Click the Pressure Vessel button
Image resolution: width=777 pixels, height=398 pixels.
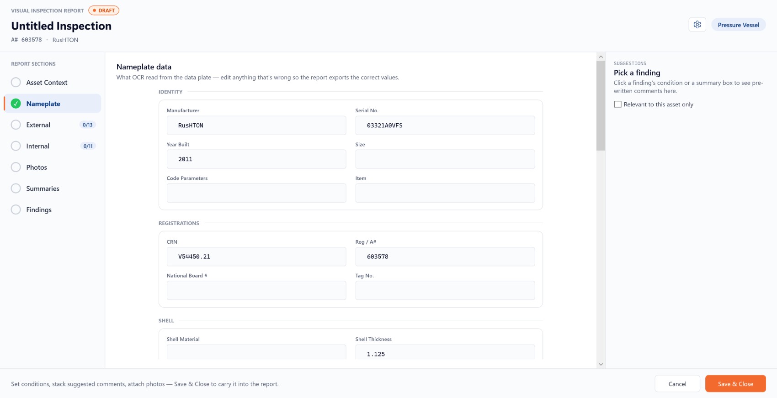[x=738, y=25]
